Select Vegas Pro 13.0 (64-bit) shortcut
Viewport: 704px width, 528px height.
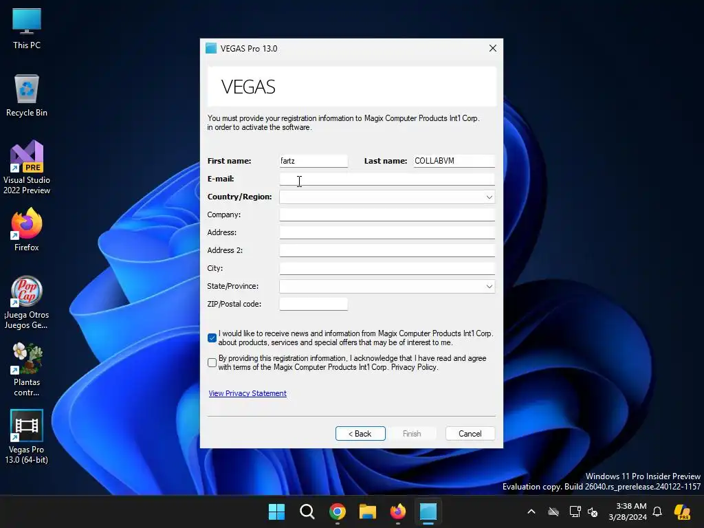[x=27, y=437]
